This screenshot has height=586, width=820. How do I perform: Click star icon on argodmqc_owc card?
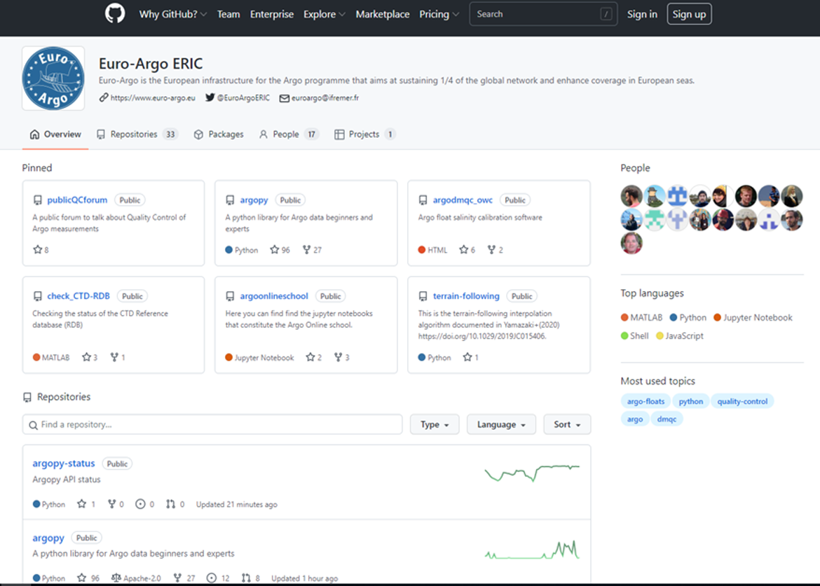[x=463, y=250]
